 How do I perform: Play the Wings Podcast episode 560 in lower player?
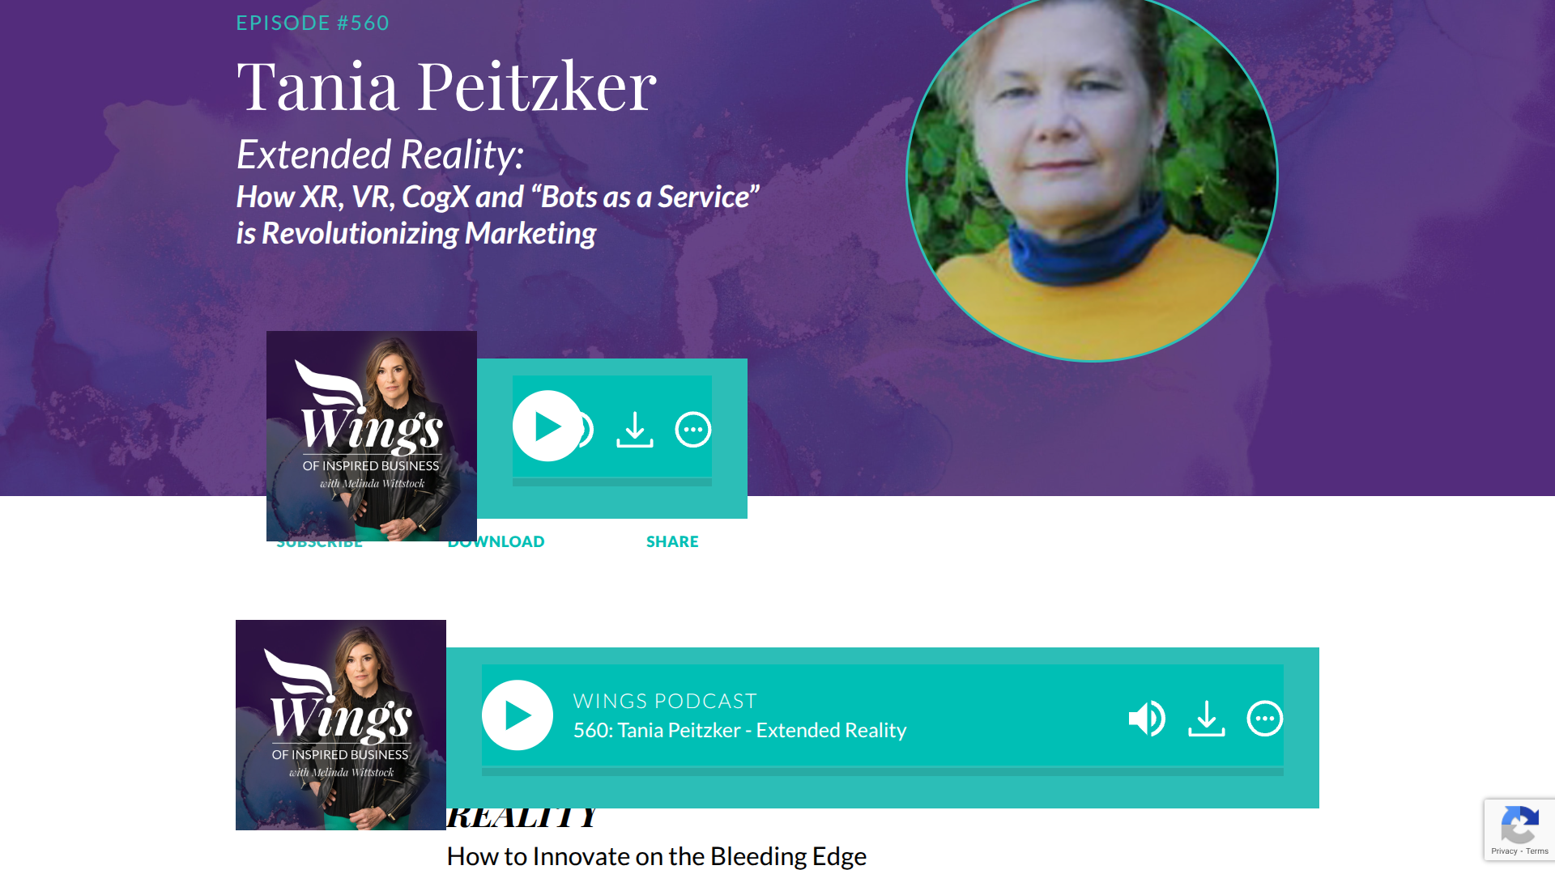click(518, 715)
